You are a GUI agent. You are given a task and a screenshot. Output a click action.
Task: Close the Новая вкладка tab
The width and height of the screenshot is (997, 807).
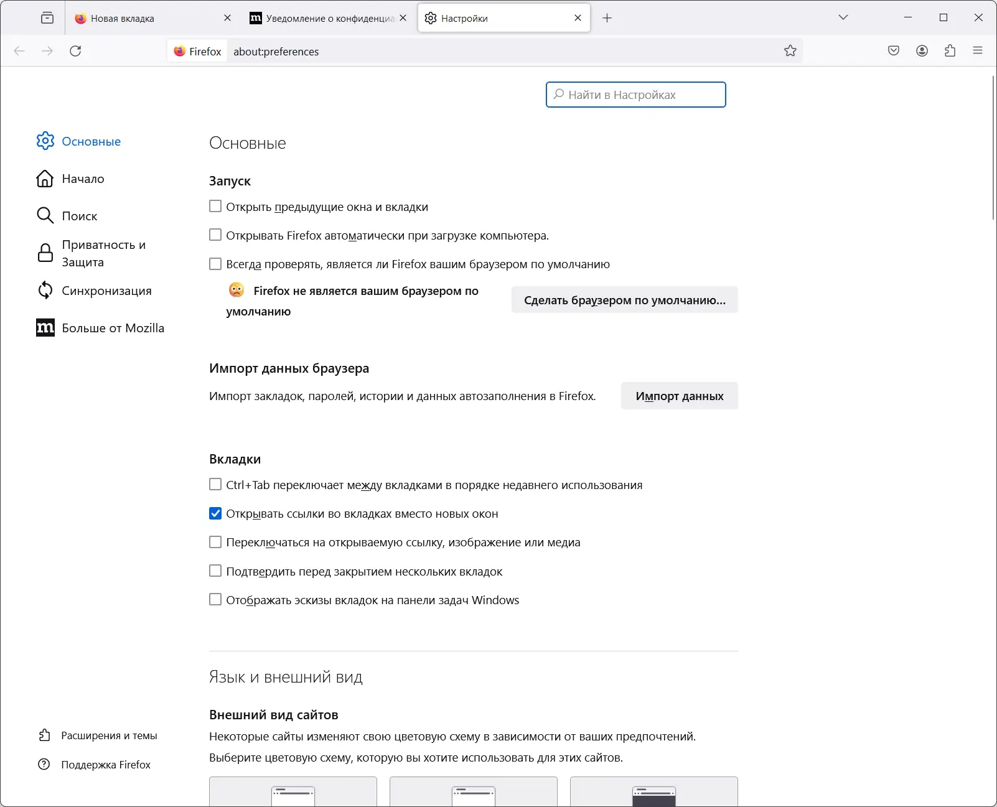[x=227, y=18]
